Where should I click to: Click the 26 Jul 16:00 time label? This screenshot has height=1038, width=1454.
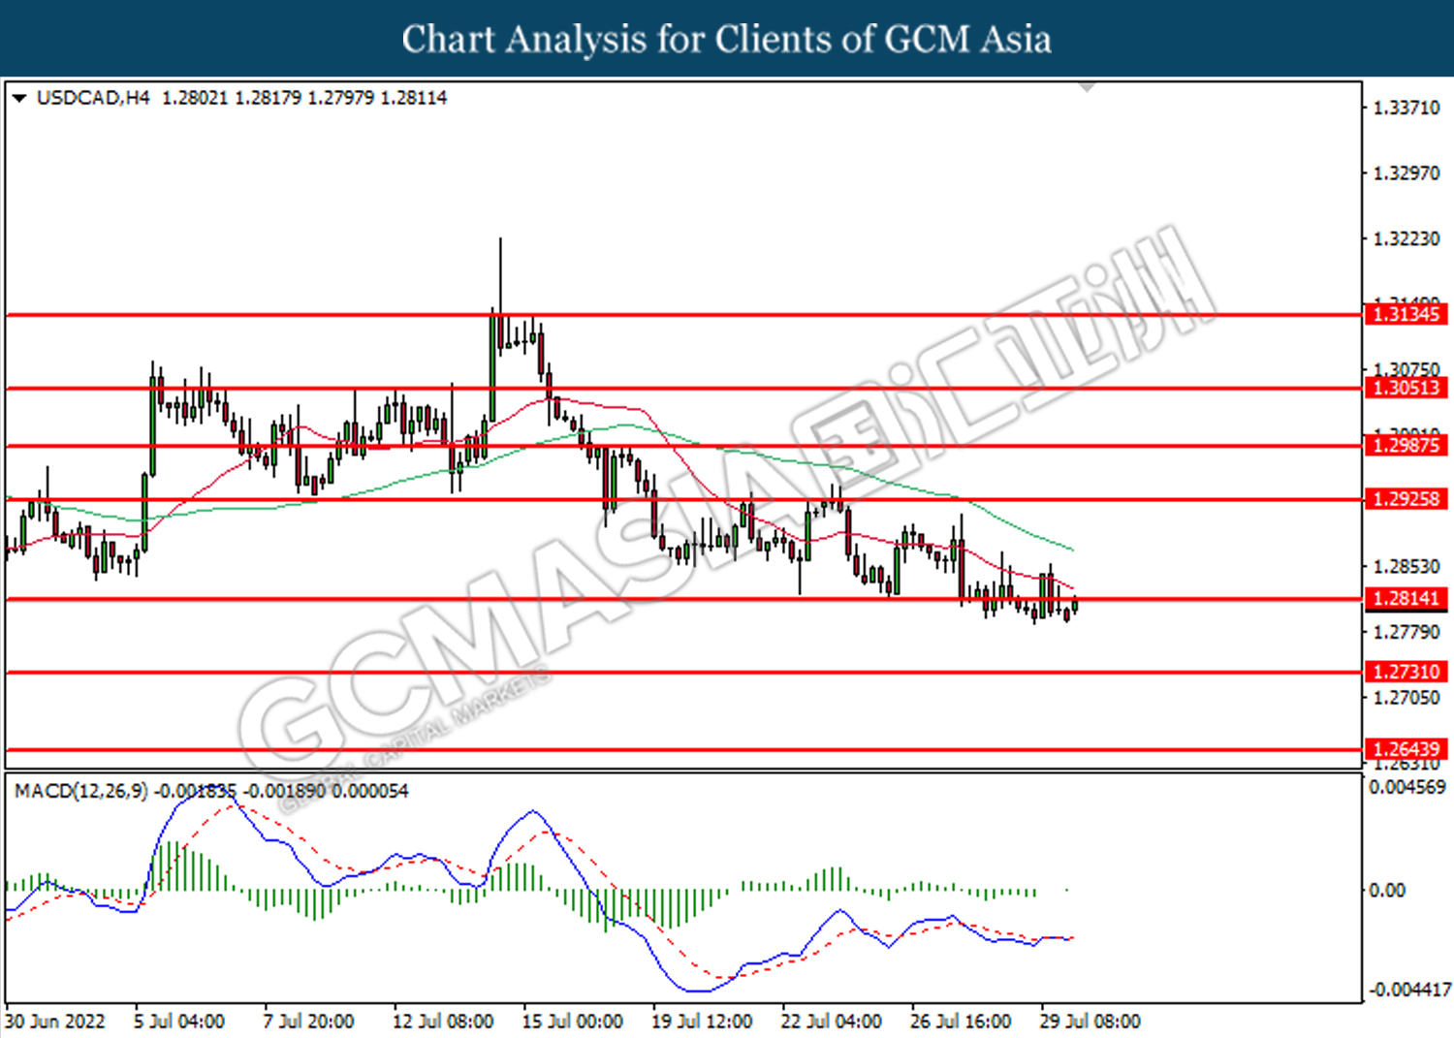[x=961, y=1022]
